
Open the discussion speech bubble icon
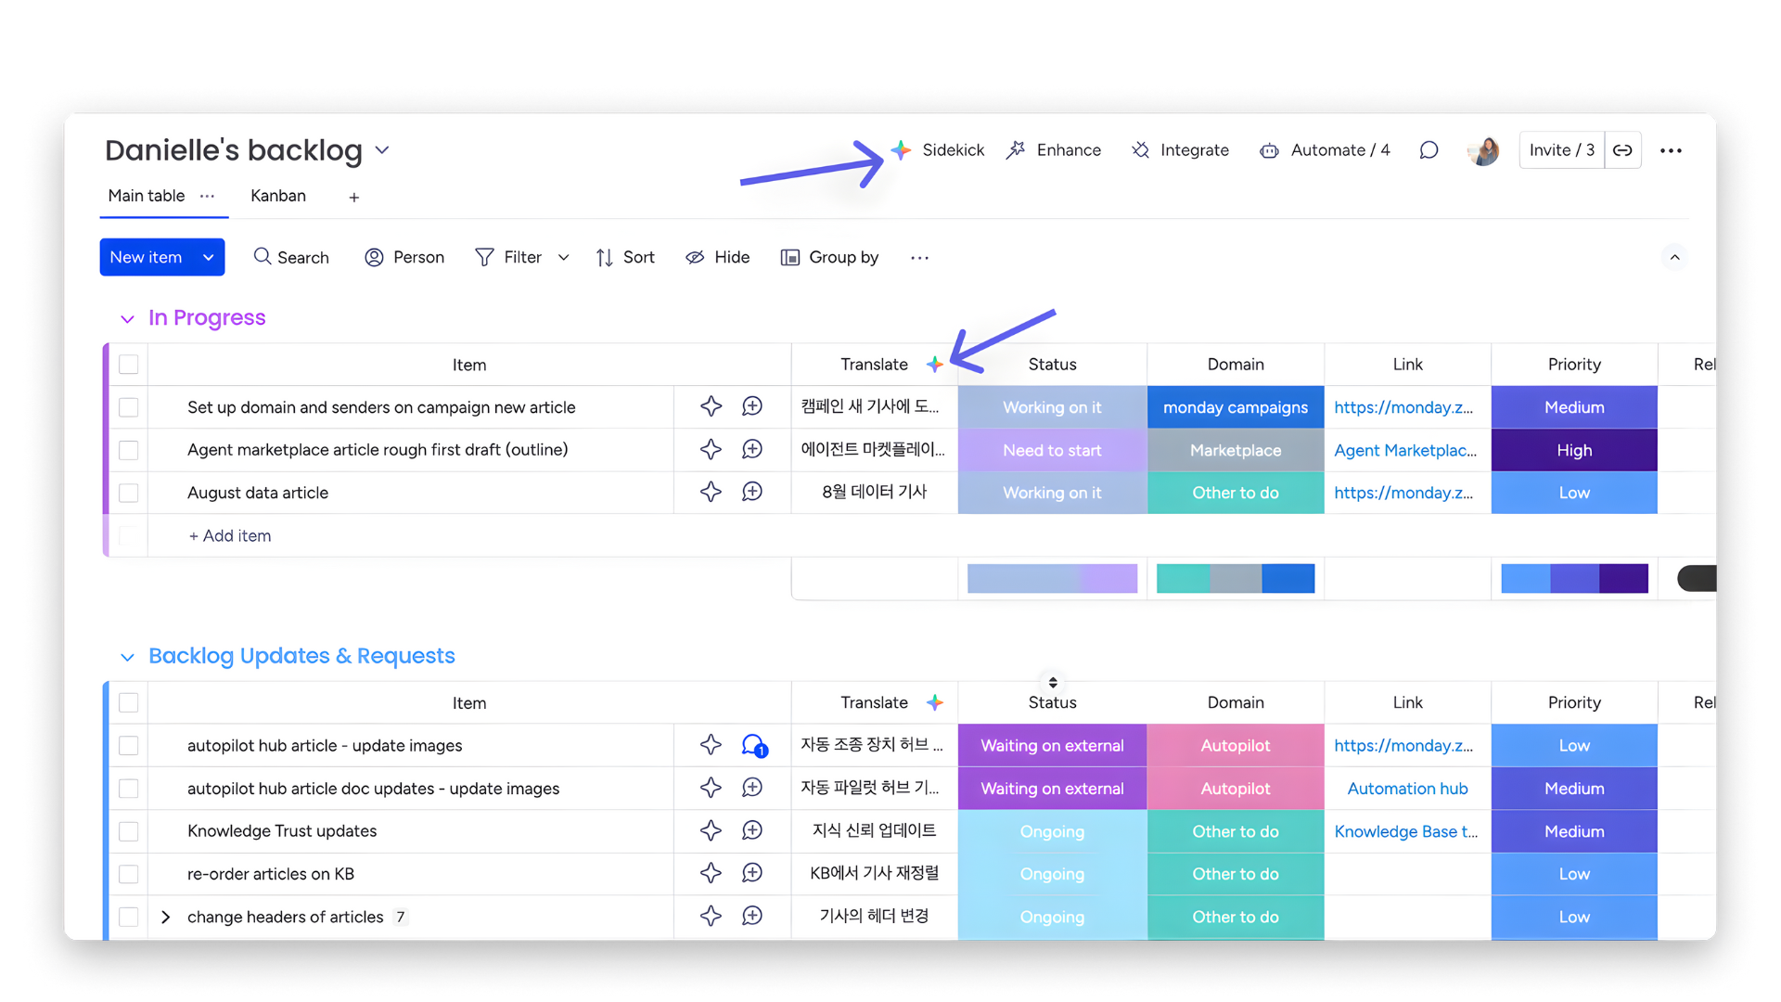(1429, 150)
